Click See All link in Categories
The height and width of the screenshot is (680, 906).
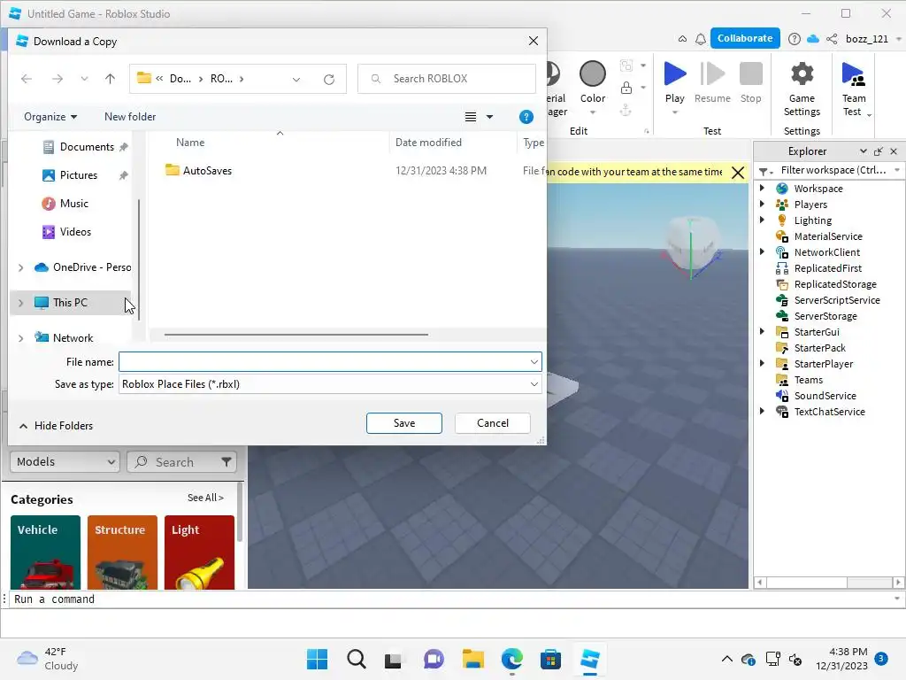(205, 498)
